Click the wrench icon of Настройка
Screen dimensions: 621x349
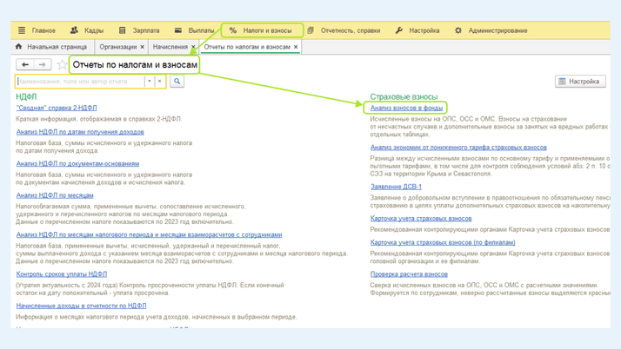click(x=399, y=30)
